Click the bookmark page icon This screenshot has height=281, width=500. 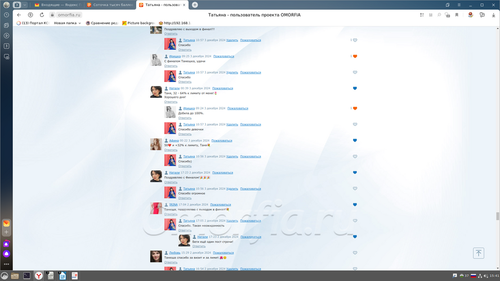(457, 15)
